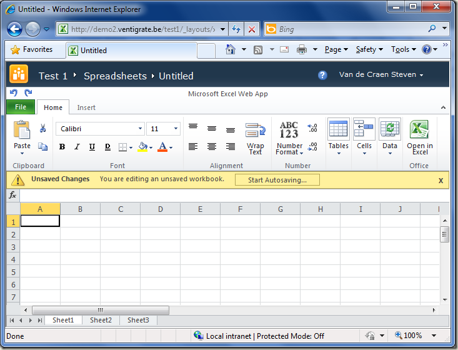Open the Fill Color dropdown arrow
458x350 pixels.
151,147
